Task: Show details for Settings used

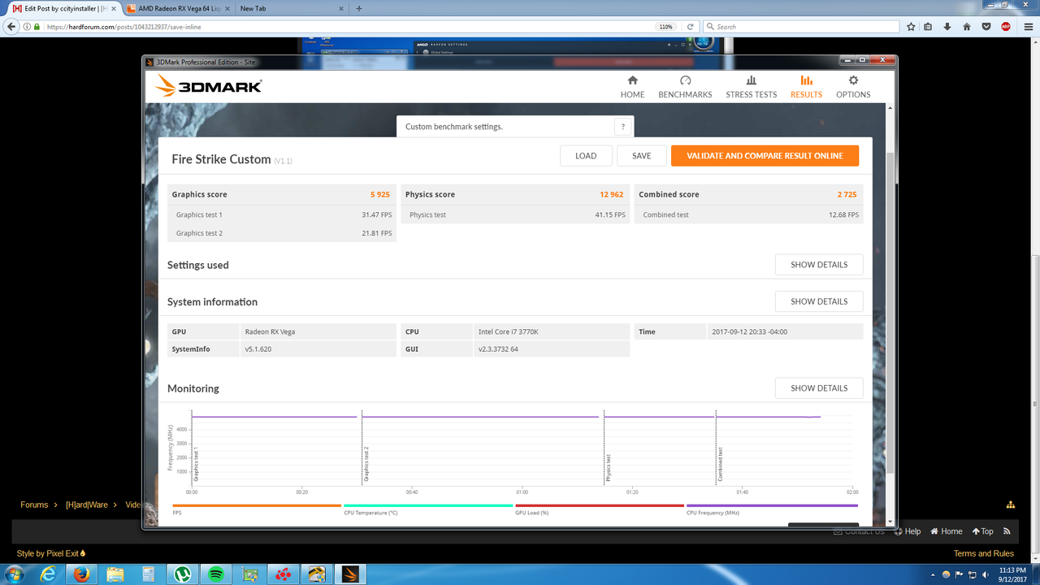Action: (x=818, y=265)
